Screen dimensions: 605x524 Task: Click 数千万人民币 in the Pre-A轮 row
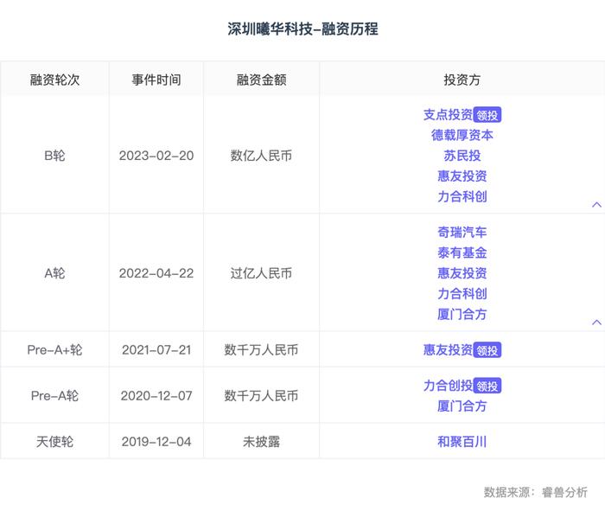pyautogui.click(x=261, y=395)
